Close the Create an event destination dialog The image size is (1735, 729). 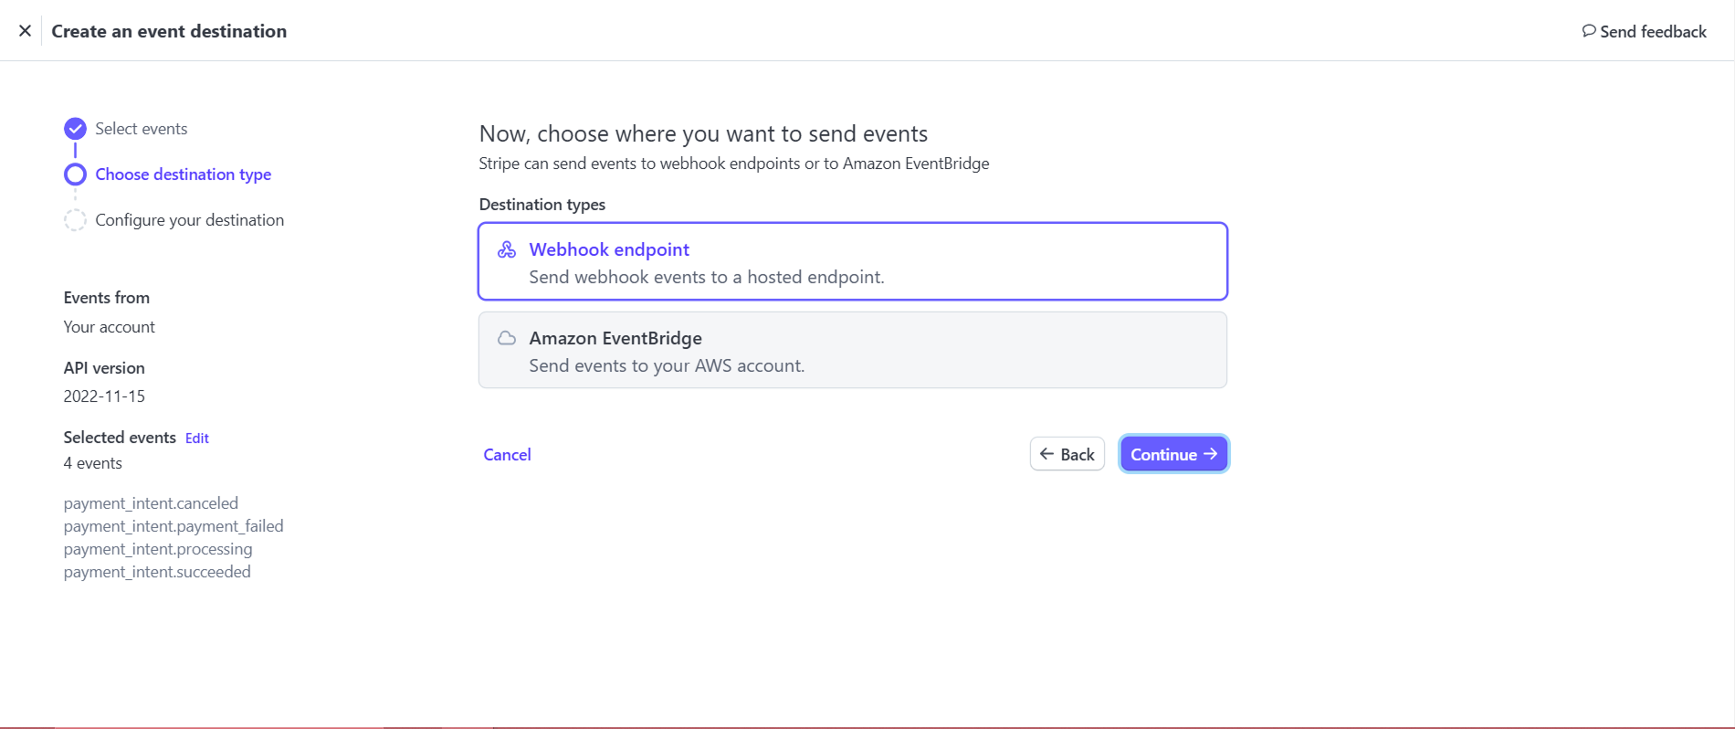[x=26, y=31]
